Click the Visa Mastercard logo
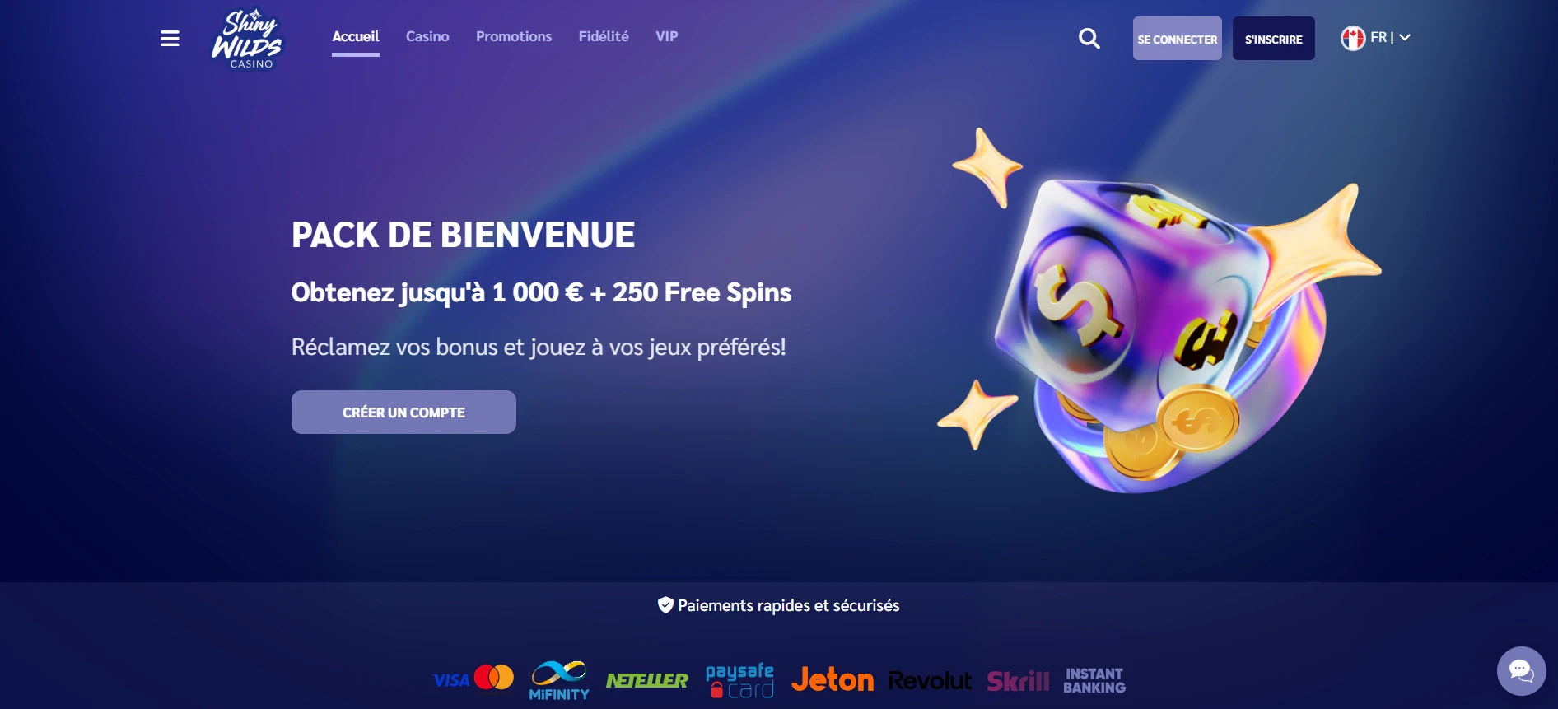Viewport: 1558px width, 709px height. (x=473, y=678)
